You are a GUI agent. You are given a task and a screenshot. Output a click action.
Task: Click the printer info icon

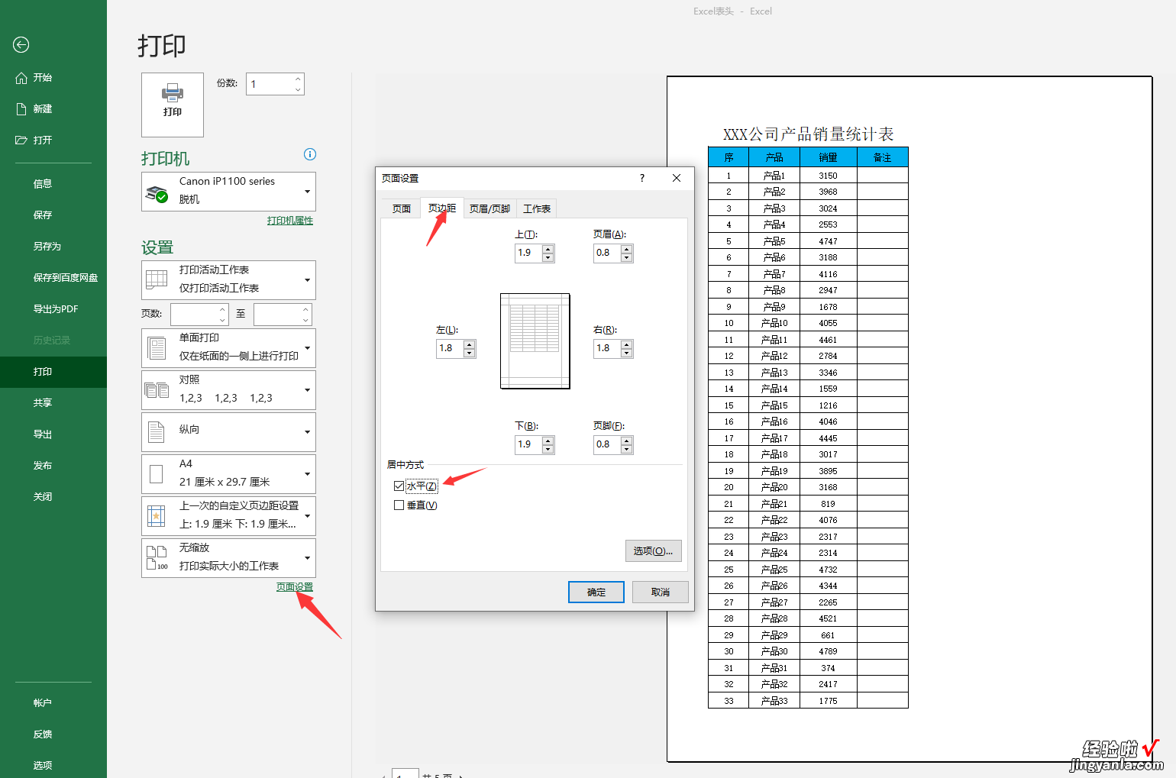(310, 154)
